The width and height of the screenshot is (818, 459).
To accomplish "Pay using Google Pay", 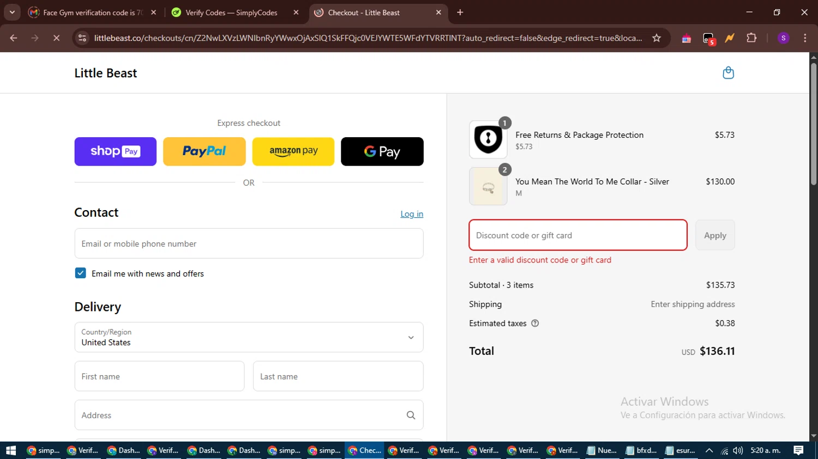I will coord(382,151).
